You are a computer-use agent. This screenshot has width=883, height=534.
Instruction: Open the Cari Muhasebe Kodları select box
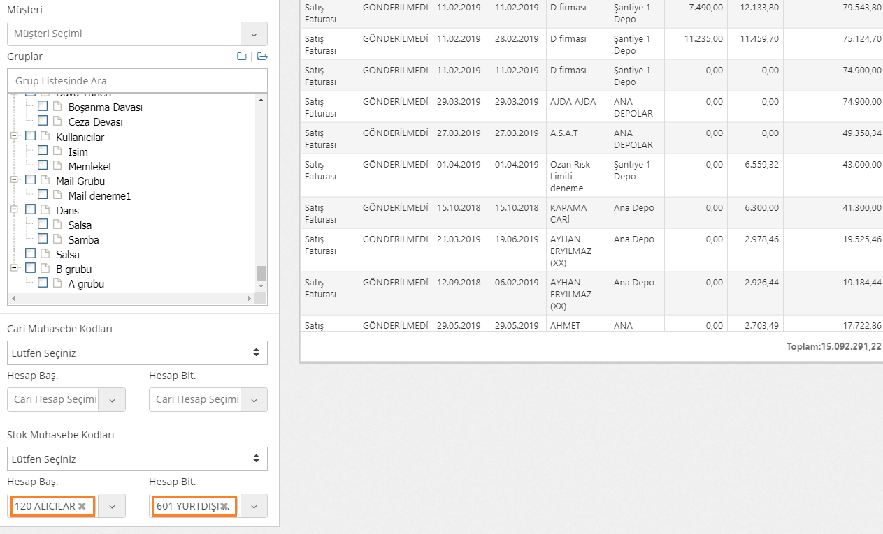point(137,353)
